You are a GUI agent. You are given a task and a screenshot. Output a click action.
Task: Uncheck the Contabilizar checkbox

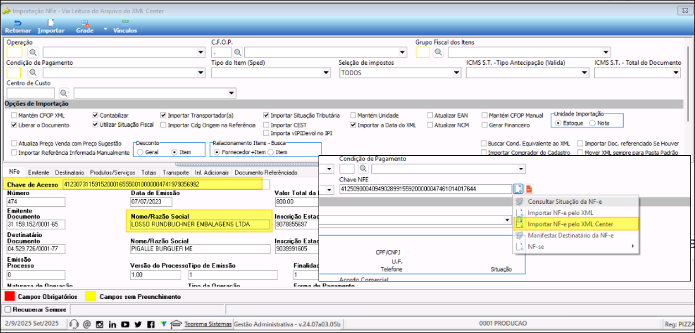click(x=96, y=116)
